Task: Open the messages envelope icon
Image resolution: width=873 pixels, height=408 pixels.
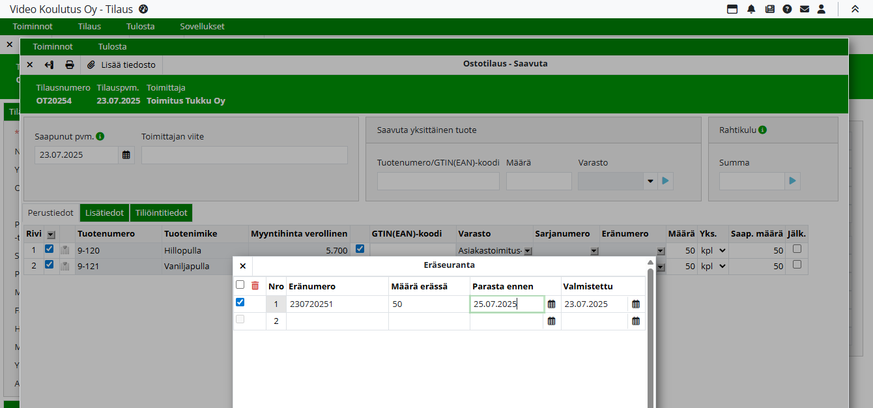Action: (805, 9)
